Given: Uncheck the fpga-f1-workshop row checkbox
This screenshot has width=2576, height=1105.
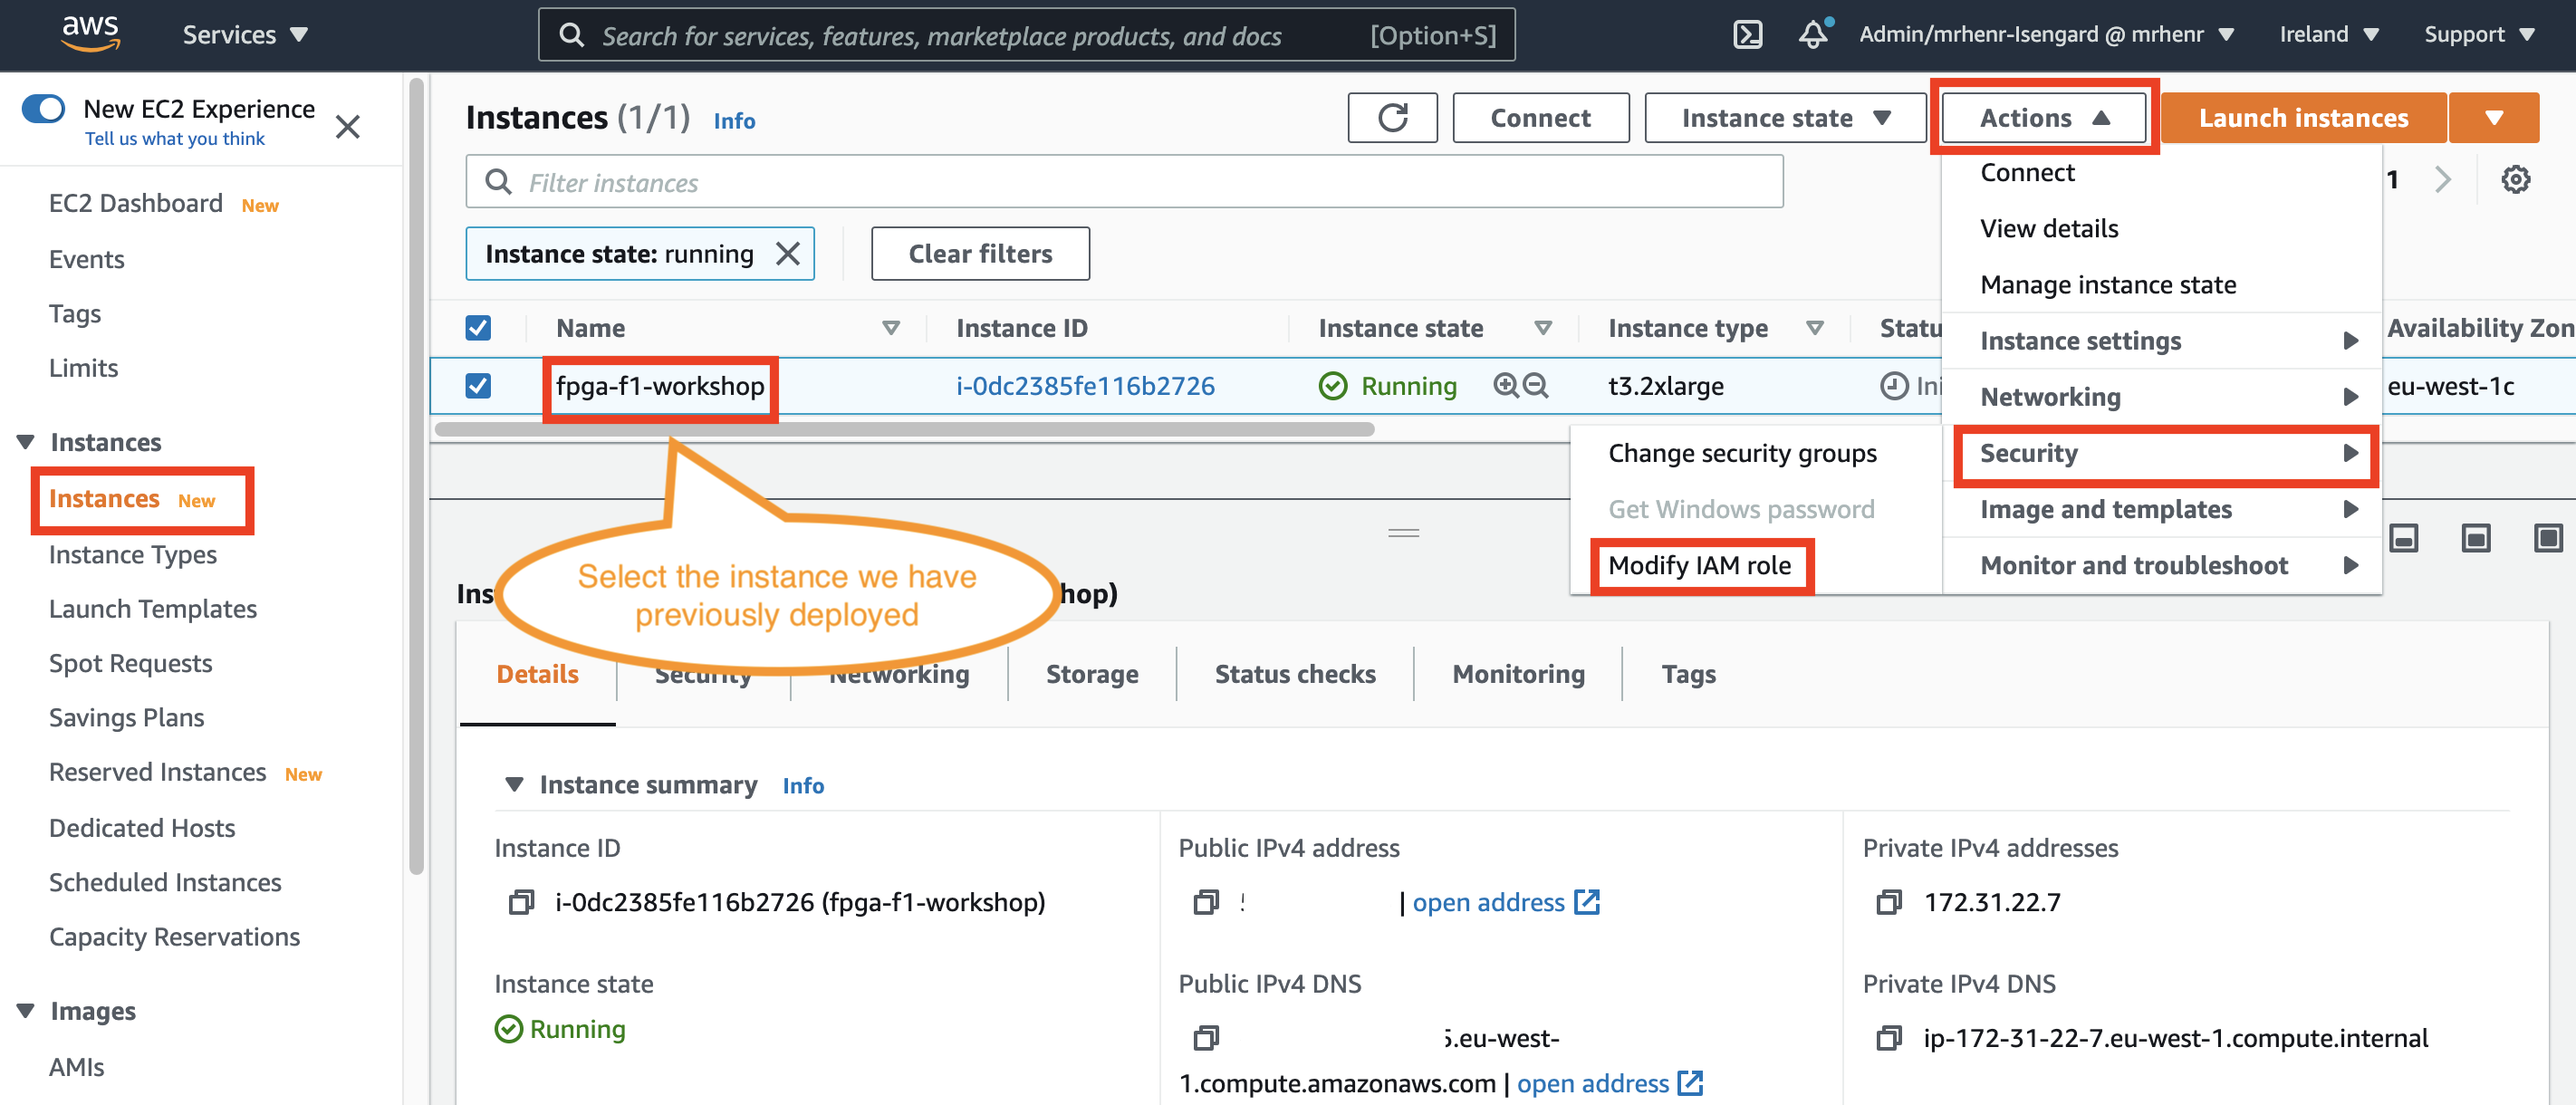Looking at the screenshot, I should pyautogui.click(x=478, y=386).
